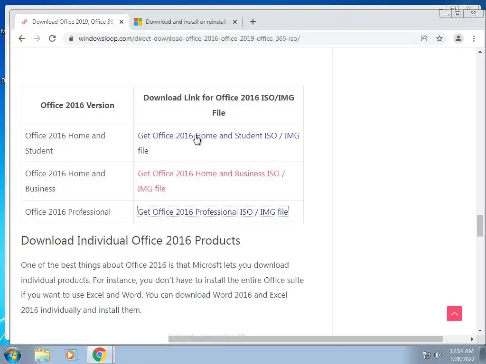486x364 pixels.
Task: Open the Chrome profile menu
Action: 458,38
